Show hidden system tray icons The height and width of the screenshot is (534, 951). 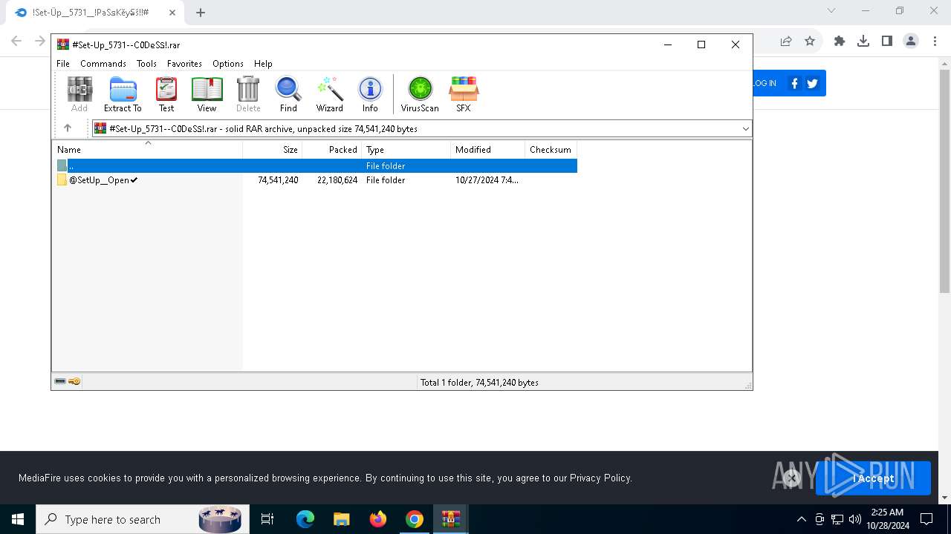[801, 519]
